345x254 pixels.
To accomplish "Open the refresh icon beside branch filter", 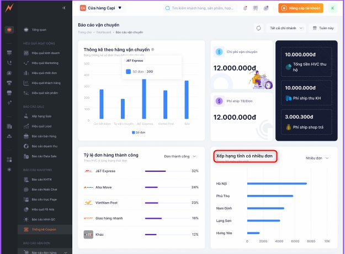I will coord(258,28).
